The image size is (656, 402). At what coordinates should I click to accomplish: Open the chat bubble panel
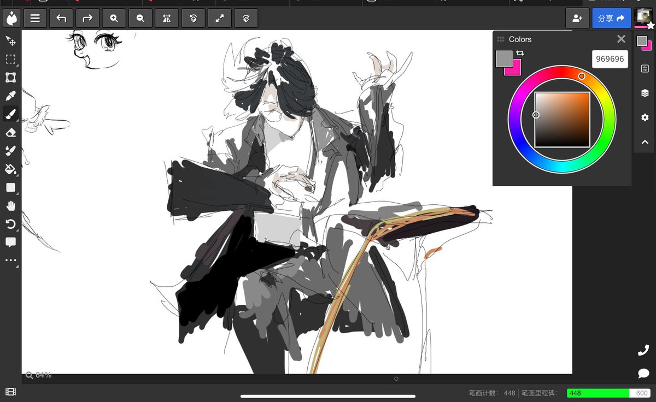click(643, 374)
